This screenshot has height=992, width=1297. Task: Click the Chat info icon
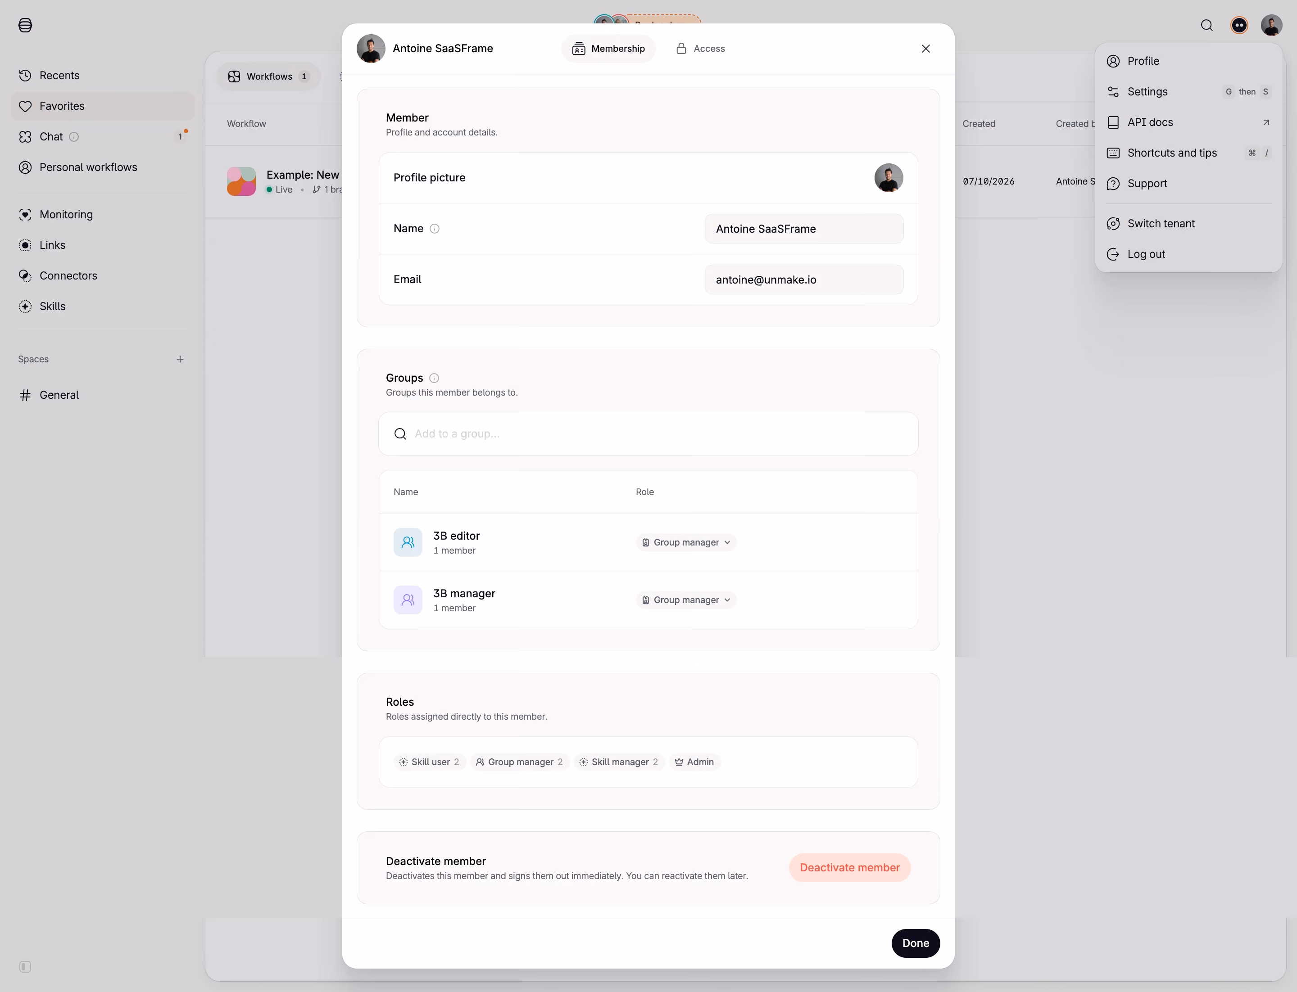point(74,137)
